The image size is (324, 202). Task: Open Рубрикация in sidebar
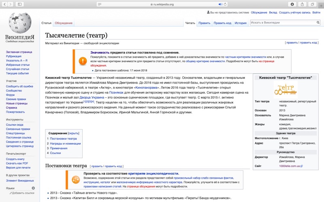[x=14, y=56]
